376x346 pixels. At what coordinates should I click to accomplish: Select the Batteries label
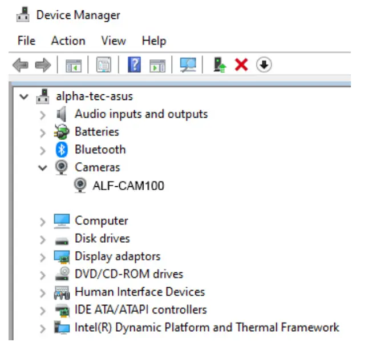tap(97, 132)
